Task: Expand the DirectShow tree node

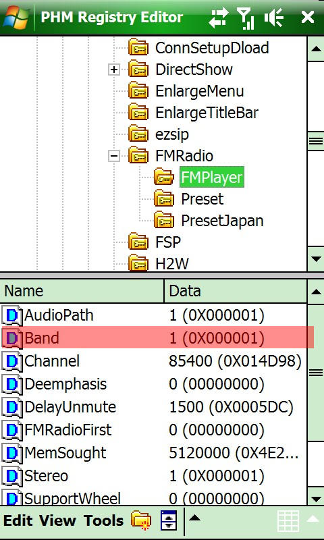Action: coord(113,70)
